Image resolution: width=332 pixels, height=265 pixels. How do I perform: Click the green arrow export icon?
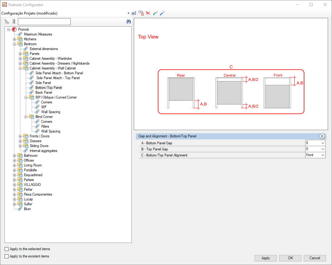click(x=155, y=13)
